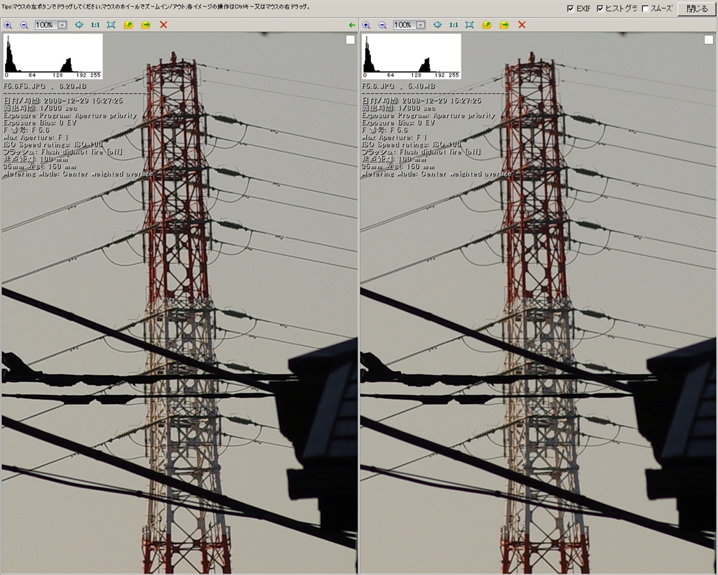This screenshot has height=575, width=718.
Task: Click the left pane center-image crosshair icon
Action: point(79,25)
